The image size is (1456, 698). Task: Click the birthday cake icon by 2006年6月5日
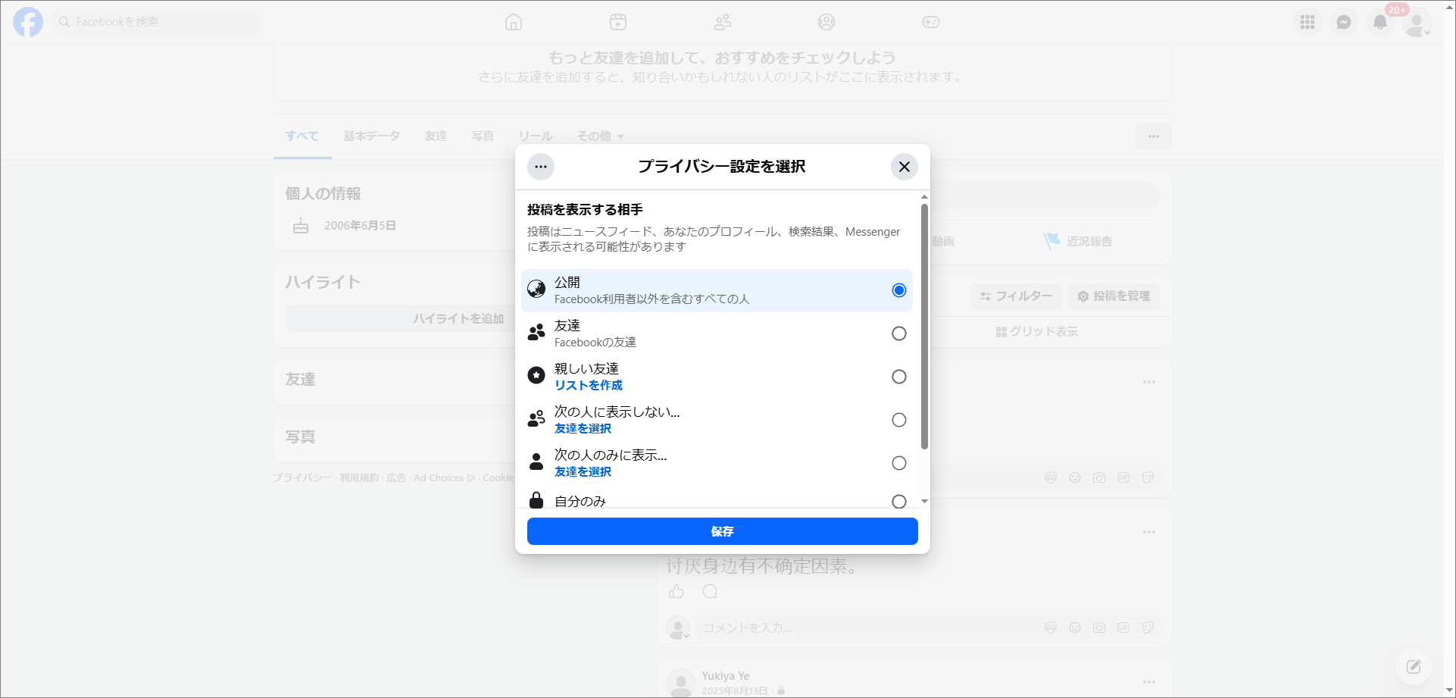coord(301,225)
